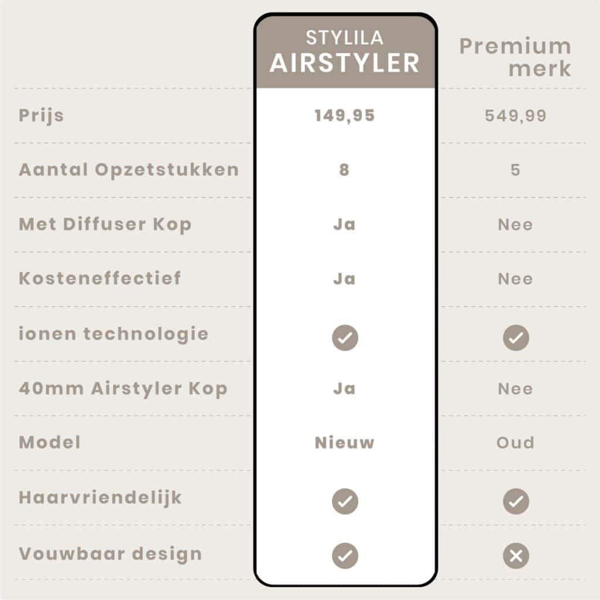Click the Premium merk Haarvriendelijk checkmark
Viewport: 600px width, 600px height.
pyautogui.click(x=516, y=502)
